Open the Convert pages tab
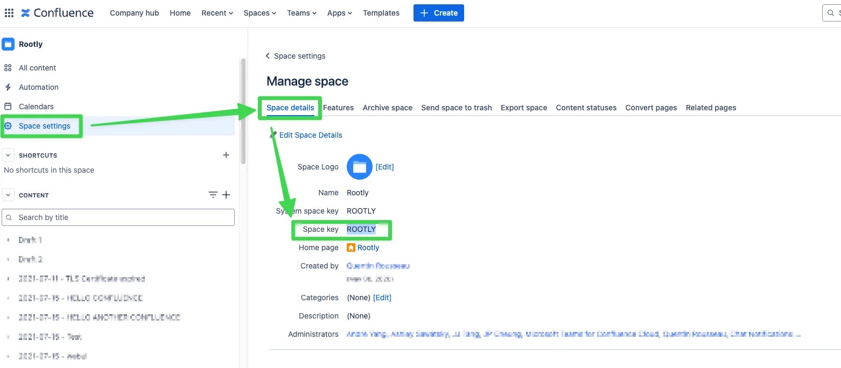 point(651,108)
